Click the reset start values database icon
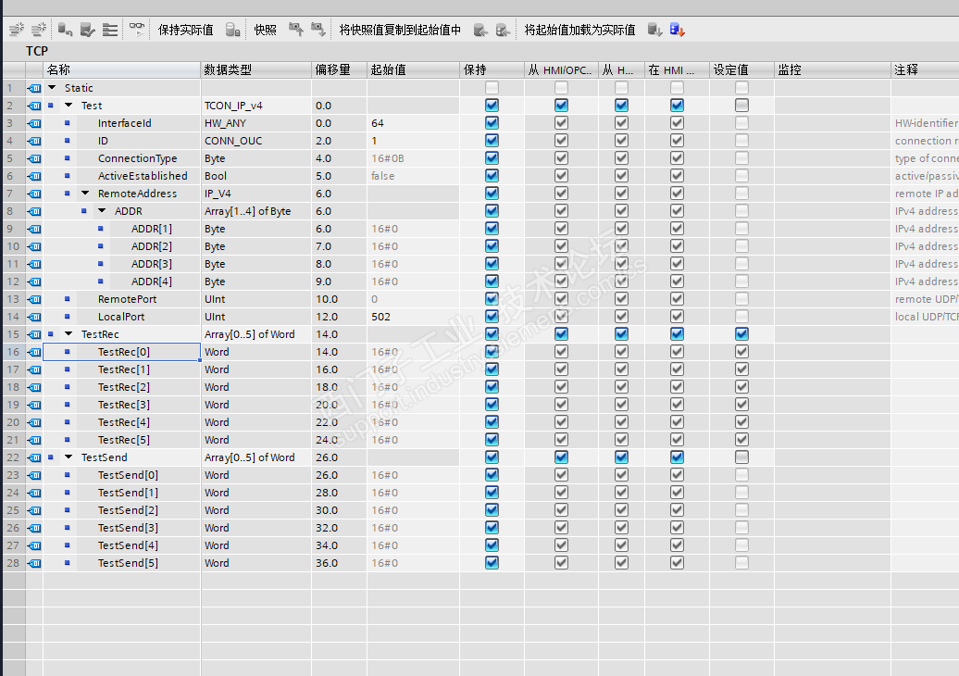The height and width of the screenshot is (676, 959). click(65, 29)
